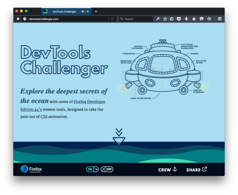Screen dimensions: 238x195
Task: Open the Hello chat smiley icon
Action: 201,19
